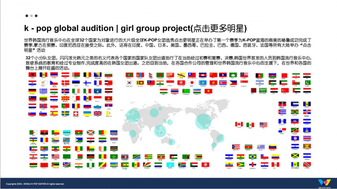Click the Seychelles flag

click(147, 164)
